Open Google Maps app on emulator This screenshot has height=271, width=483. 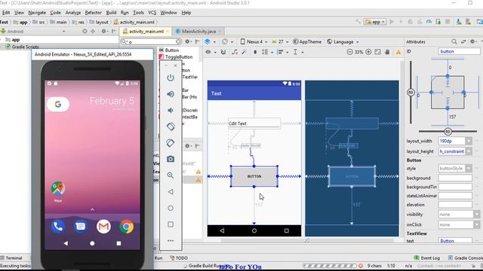pyautogui.click(x=58, y=188)
